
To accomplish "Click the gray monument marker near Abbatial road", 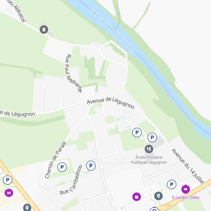I will [44, 29].
